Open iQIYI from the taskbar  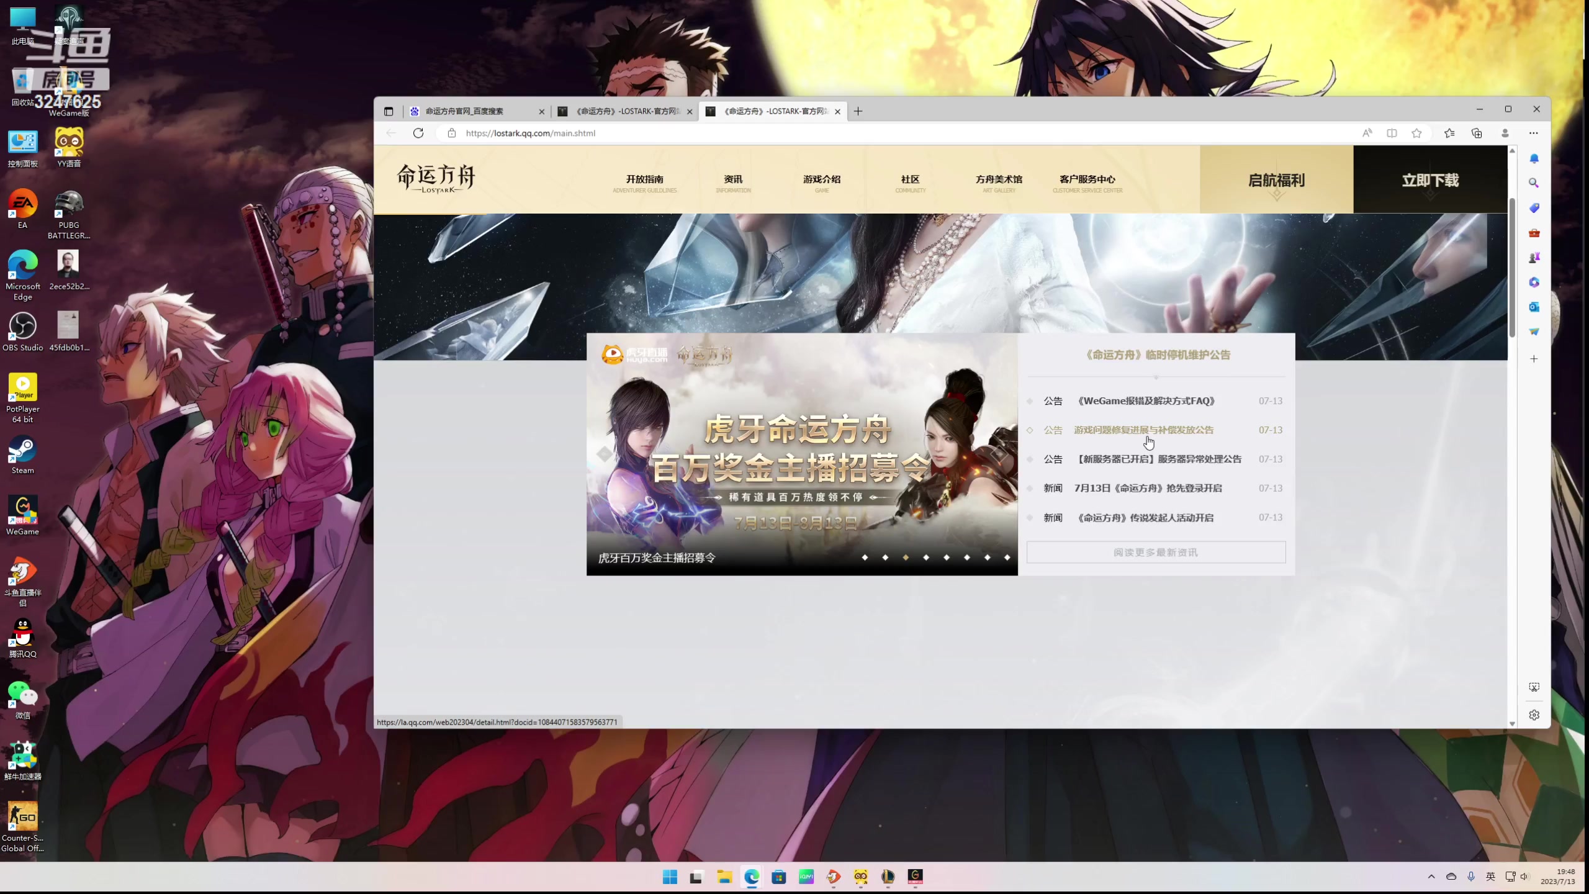coord(806,877)
